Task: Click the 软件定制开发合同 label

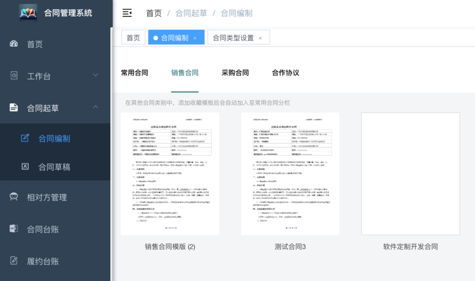Action: coord(410,246)
